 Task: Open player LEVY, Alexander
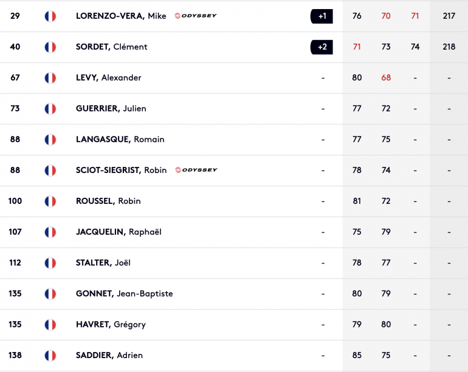pyautogui.click(x=109, y=78)
